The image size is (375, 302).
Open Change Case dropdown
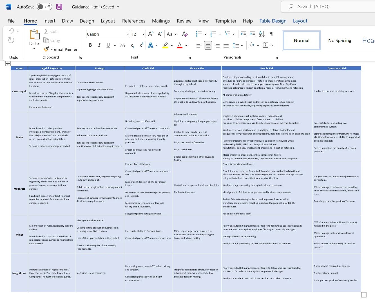click(172, 34)
